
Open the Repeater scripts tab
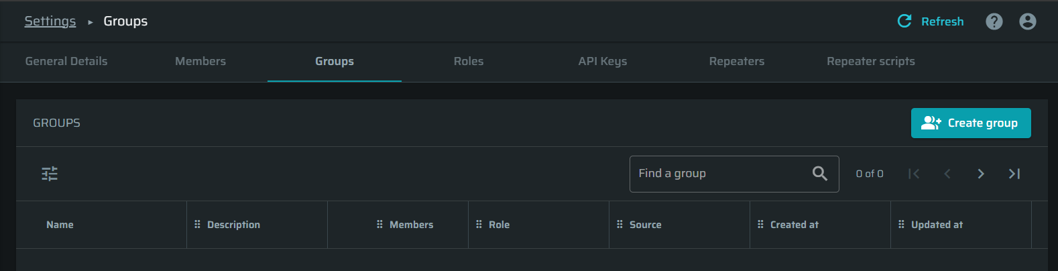(871, 61)
